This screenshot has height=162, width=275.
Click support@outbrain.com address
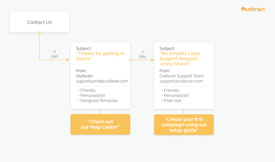181,81
